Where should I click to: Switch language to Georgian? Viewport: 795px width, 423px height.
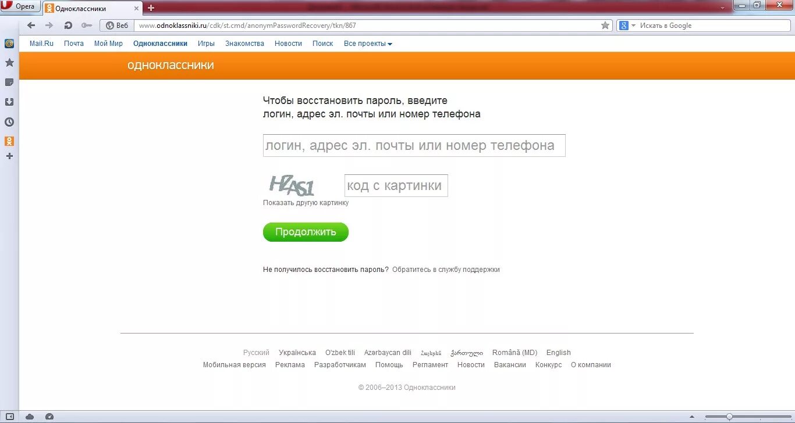(467, 353)
